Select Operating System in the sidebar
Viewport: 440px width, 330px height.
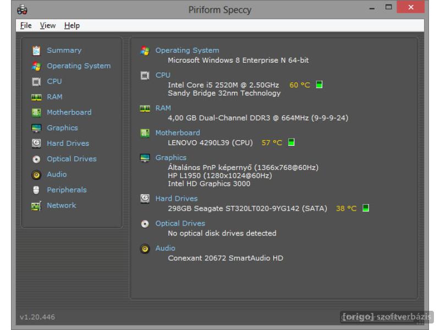[x=79, y=65]
